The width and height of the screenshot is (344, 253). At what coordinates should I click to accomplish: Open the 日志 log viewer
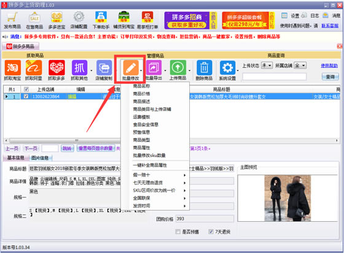click(x=310, y=15)
